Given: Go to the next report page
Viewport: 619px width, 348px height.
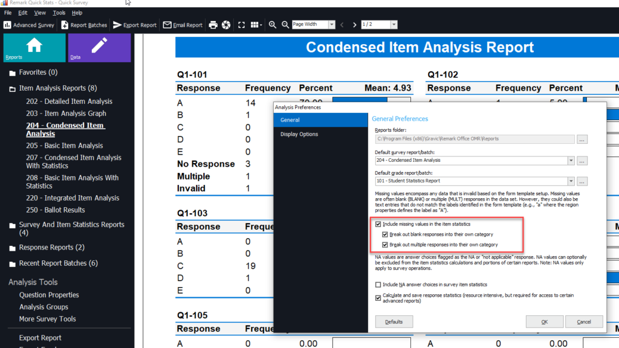Looking at the screenshot, I should (354, 25).
